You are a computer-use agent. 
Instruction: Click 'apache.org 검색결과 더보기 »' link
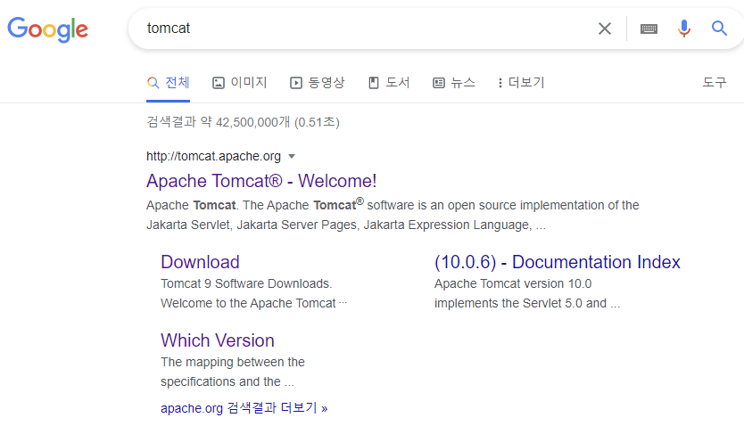click(x=244, y=408)
